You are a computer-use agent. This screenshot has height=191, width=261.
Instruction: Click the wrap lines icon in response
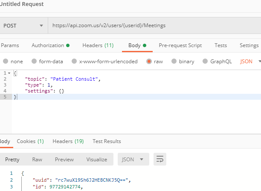point(160,160)
